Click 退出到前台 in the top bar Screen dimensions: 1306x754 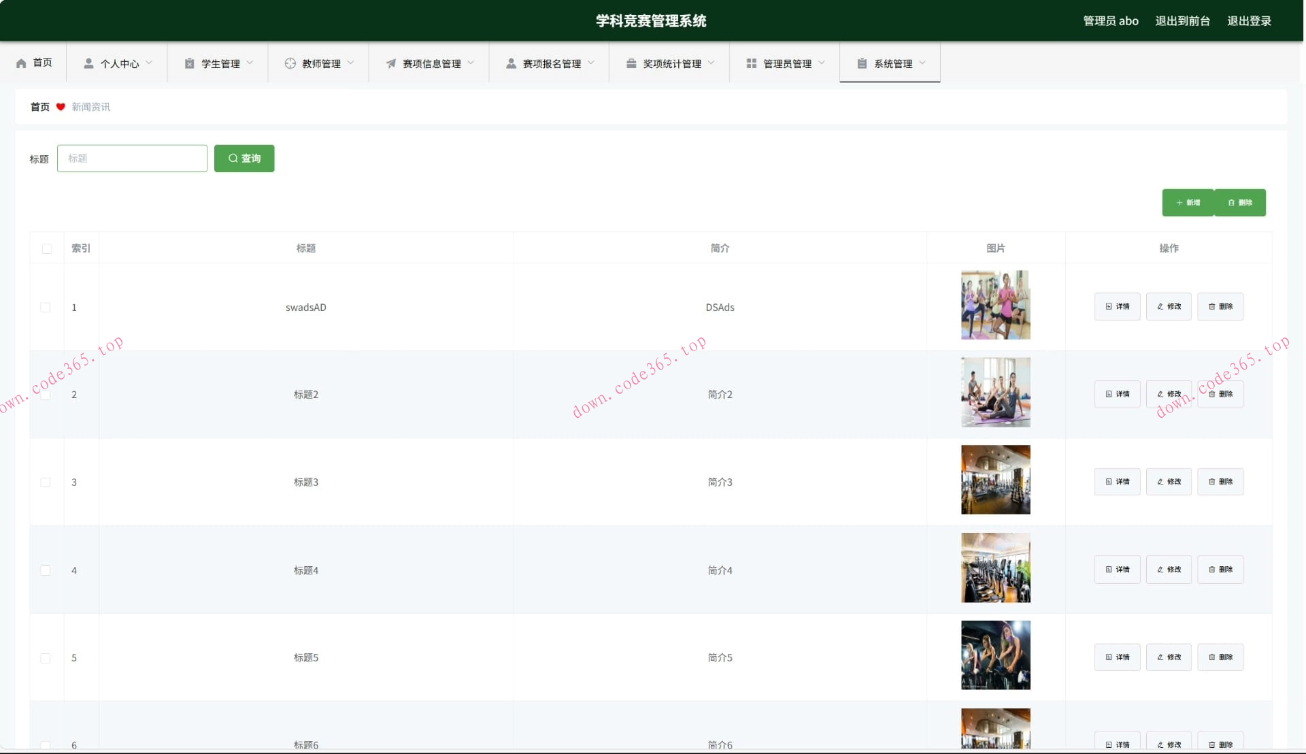click(x=1182, y=21)
